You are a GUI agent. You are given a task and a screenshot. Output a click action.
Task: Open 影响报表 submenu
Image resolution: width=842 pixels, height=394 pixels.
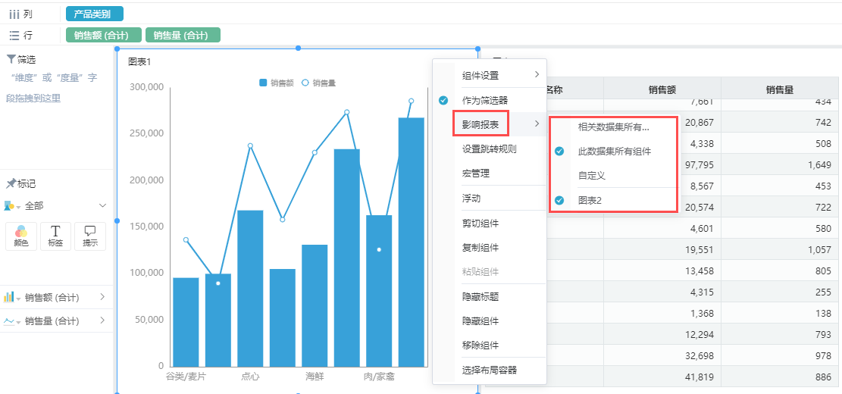(500, 124)
